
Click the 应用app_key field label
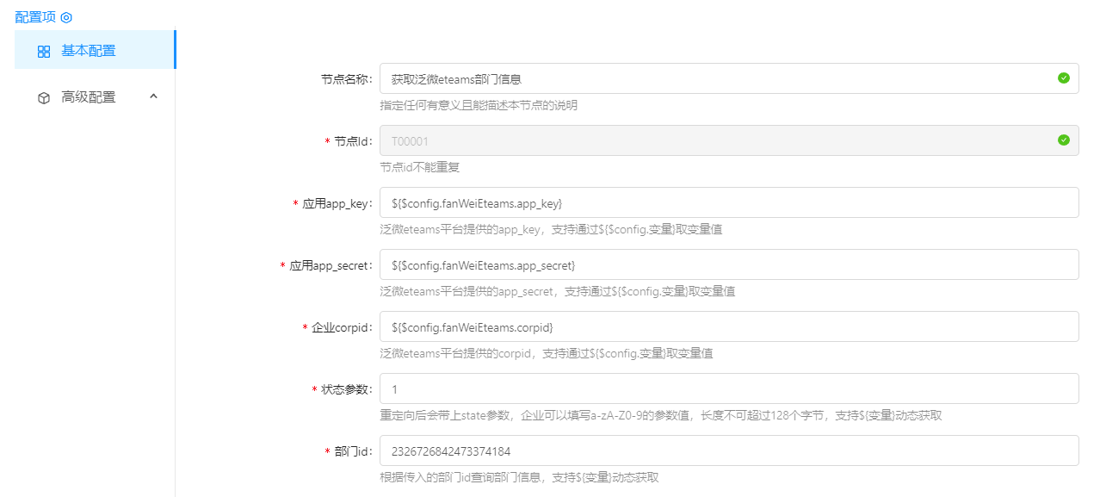pyautogui.click(x=337, y=204)
